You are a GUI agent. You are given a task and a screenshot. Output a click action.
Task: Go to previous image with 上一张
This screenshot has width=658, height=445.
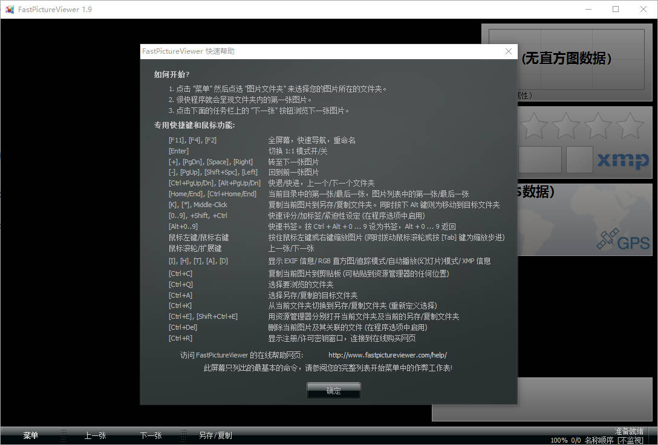click(95, 435)
